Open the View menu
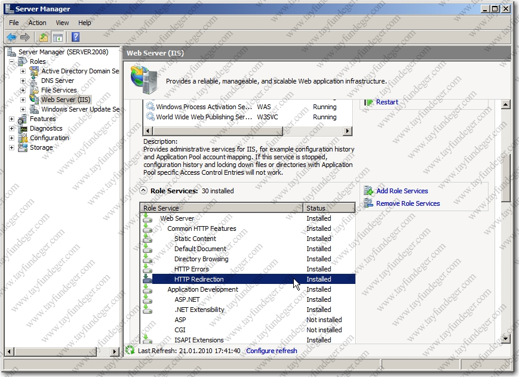Image resolution: width=519 pixels, height=377 pixels. click(62, 23)
